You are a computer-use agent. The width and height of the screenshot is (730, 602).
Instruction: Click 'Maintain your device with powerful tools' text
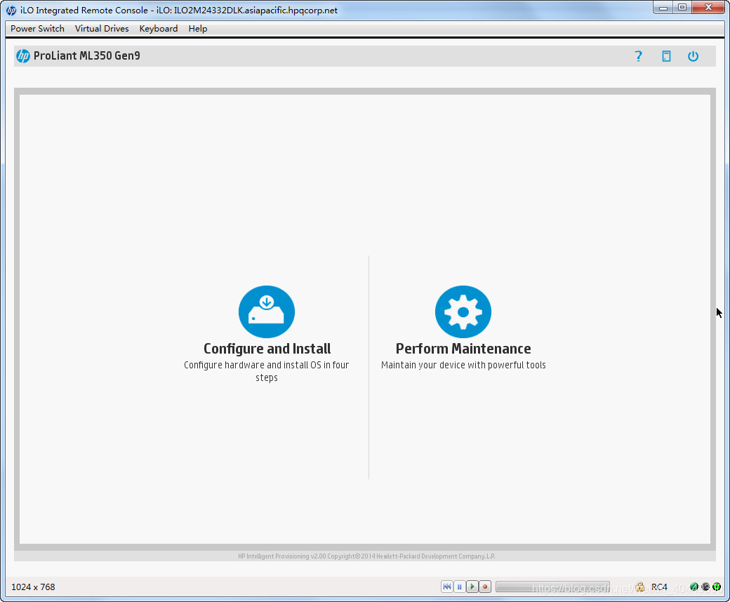(x=463, y=366)
